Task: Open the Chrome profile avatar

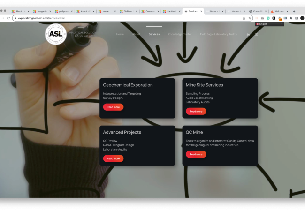Action: pyautogui.click(x=302, y=18)
